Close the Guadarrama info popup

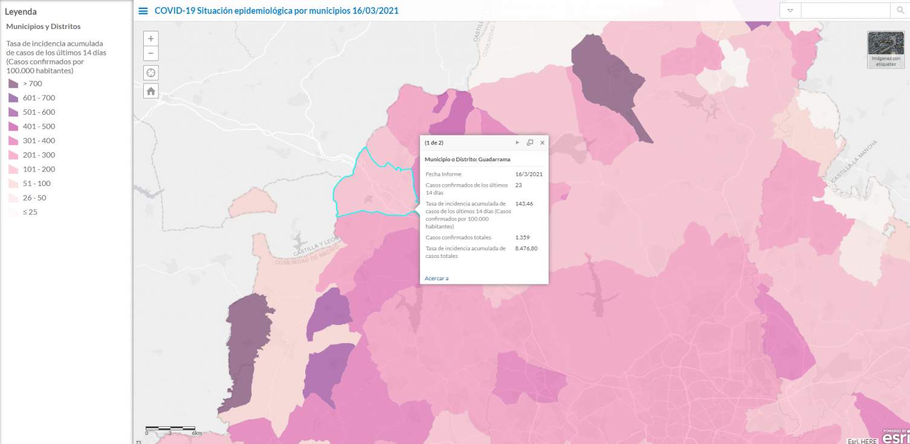coord(542,143)
